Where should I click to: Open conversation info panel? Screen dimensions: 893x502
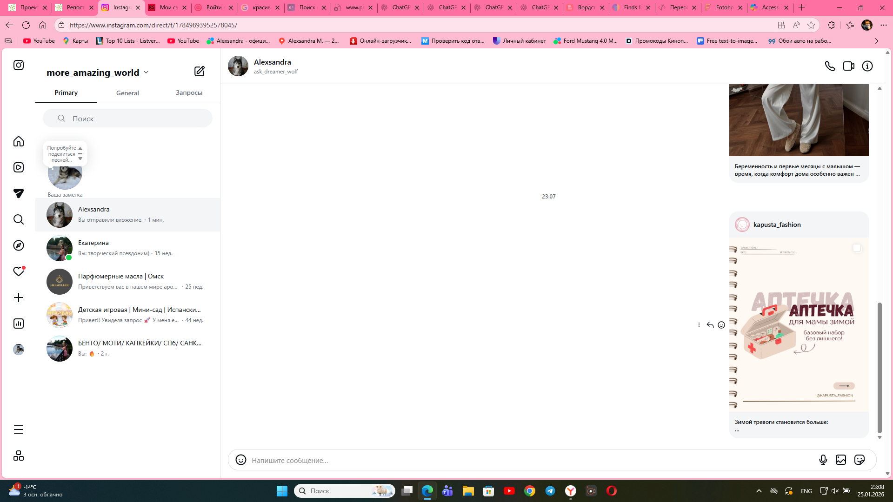click(867, 66)
